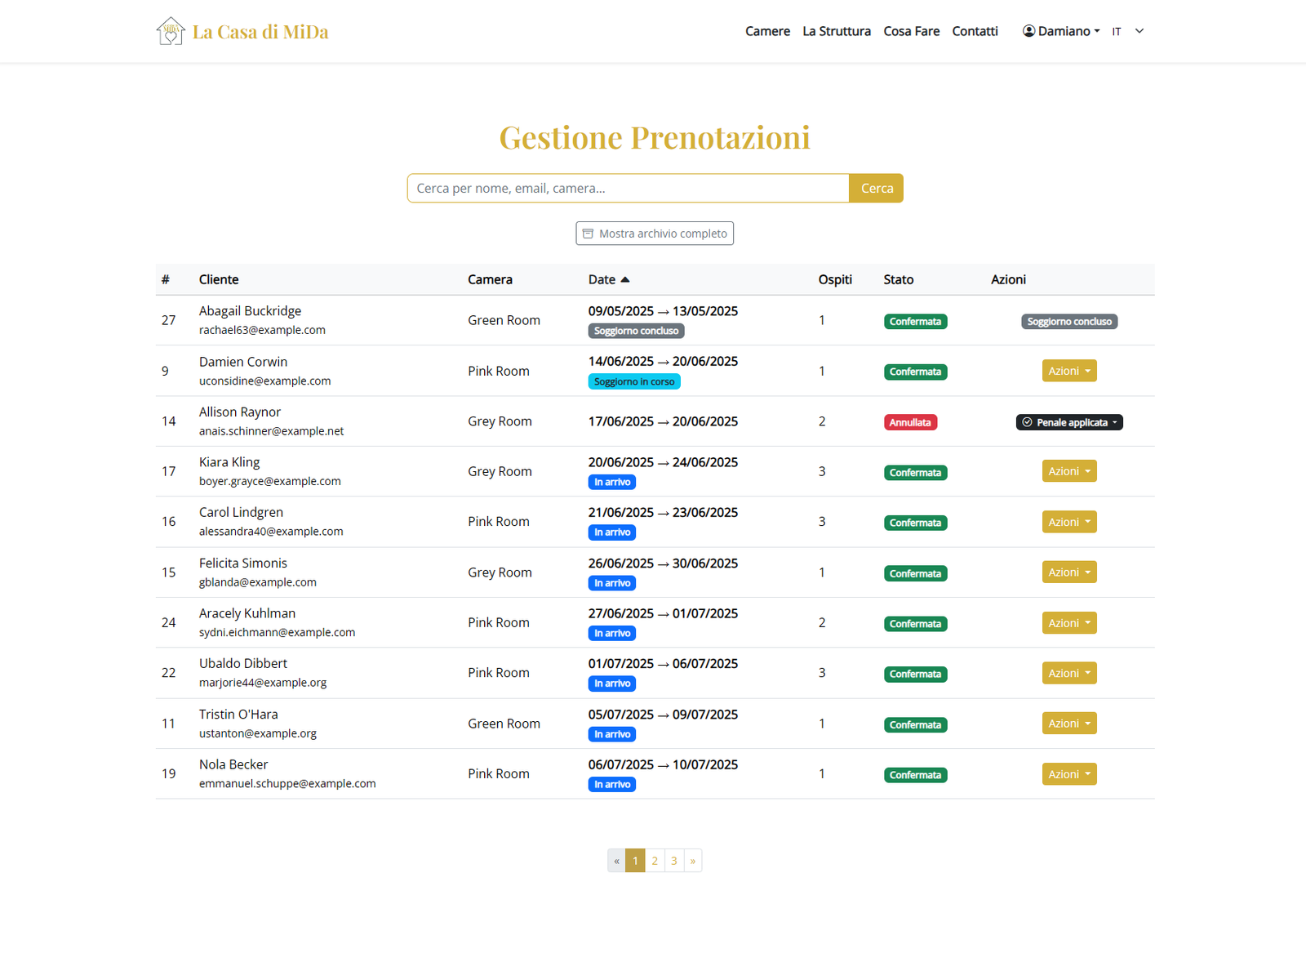The height and width of the screenshot is (971, 1306).
Task: Go to page 2 of bookings
Action: tap(655, 861)
